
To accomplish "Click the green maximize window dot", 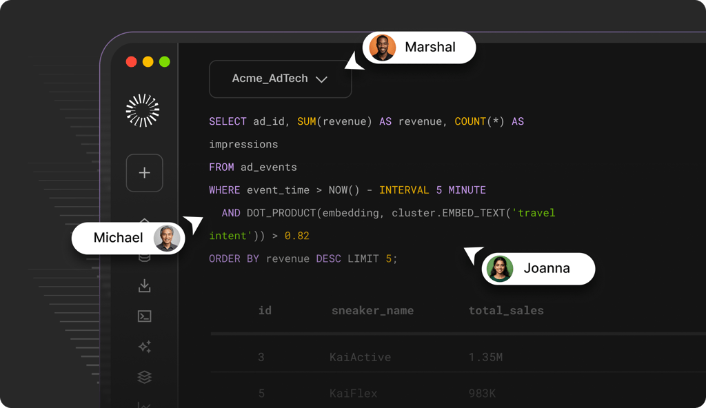I will click(164, 62).
